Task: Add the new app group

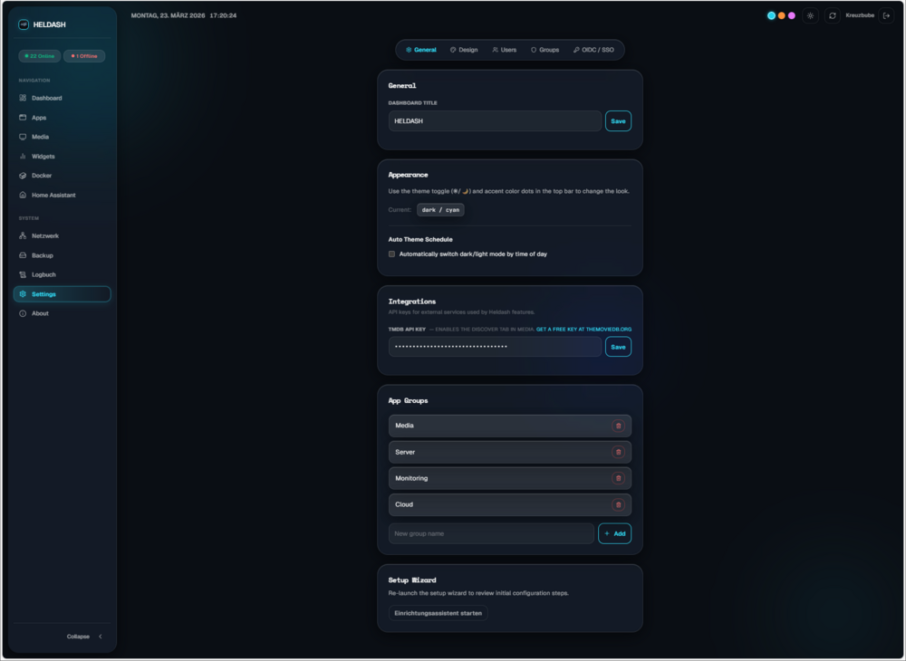Action: coord(614,533)
